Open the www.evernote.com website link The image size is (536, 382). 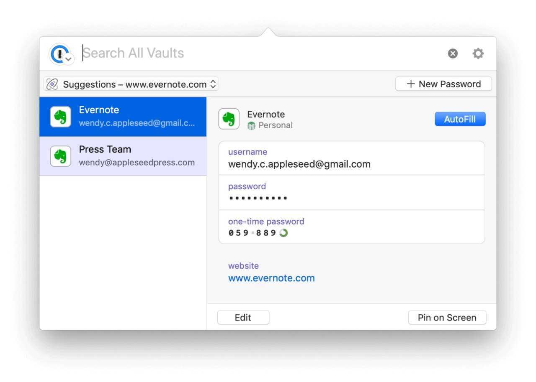point(271,278)
